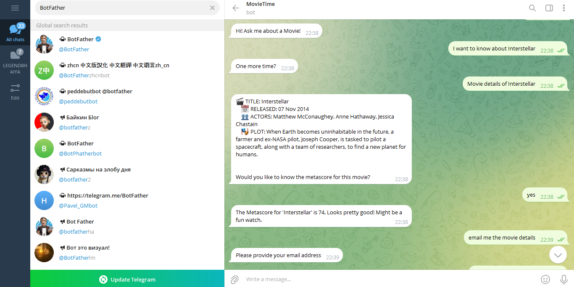This screenshot has width=574, height=287.
Task: Open the Bot Father @botfatherha result
Action: [x=127, y=226]
